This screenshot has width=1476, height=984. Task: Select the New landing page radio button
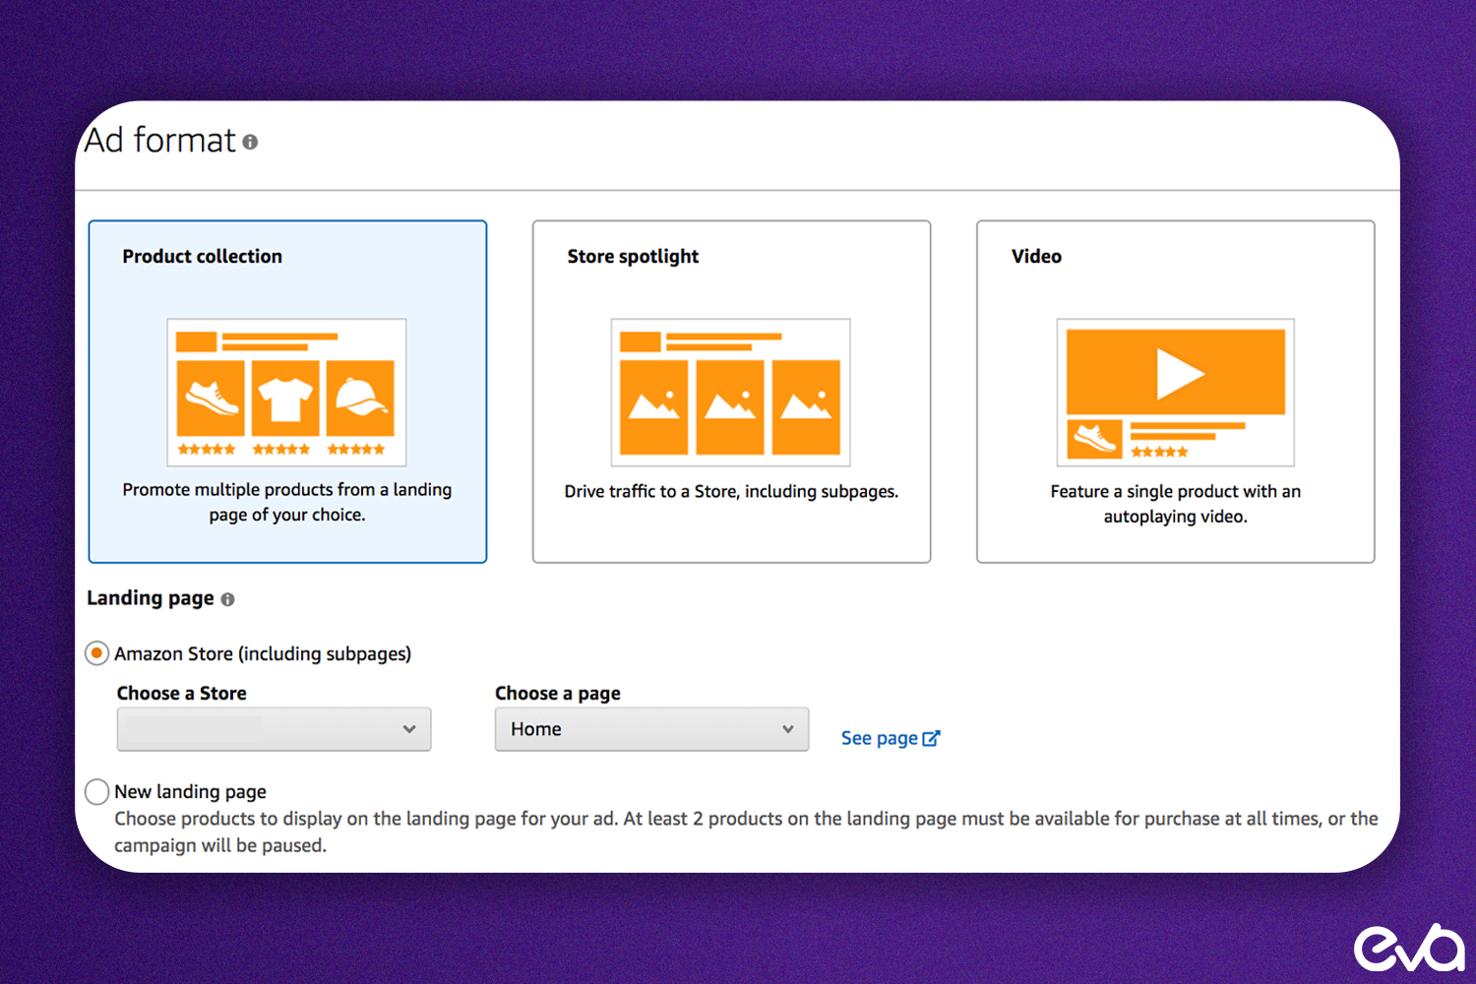[96, 791]
